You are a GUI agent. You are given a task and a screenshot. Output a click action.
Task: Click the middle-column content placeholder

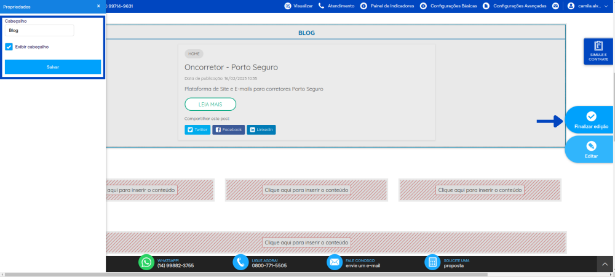(306, 190)
